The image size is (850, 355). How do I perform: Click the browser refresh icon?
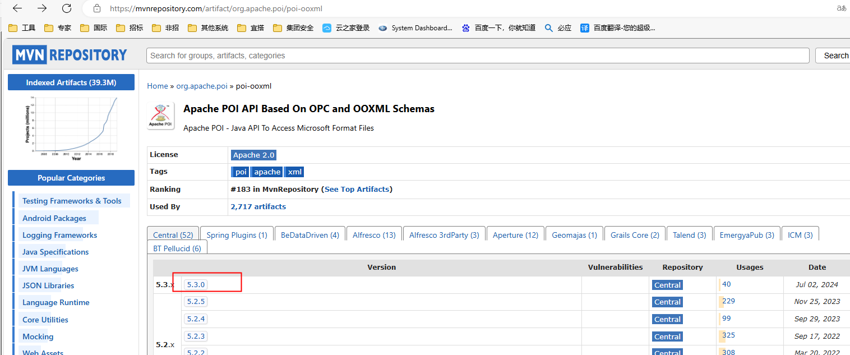67,8
